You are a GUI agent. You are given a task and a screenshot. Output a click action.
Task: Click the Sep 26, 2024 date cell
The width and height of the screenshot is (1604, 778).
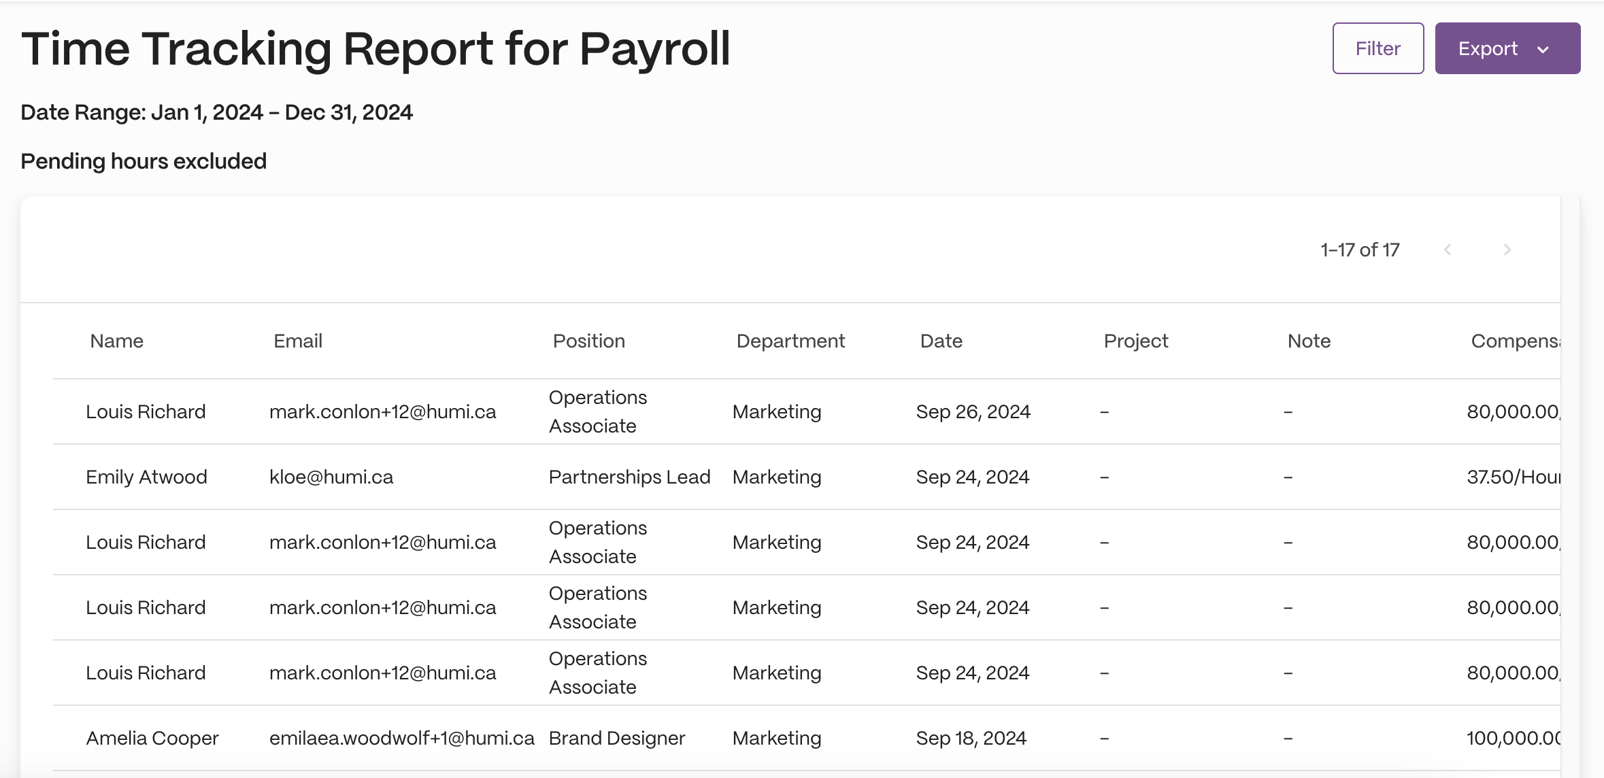[x=973, y=411]
